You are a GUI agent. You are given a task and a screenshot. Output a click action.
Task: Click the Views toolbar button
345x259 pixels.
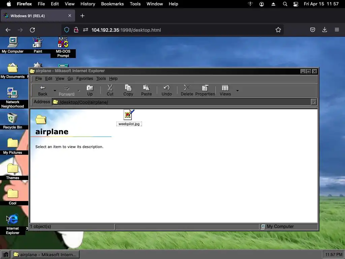tap(225, 90)
